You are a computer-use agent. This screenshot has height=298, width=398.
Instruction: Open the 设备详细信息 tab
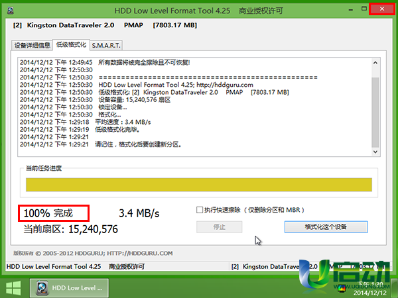[32, 45]
